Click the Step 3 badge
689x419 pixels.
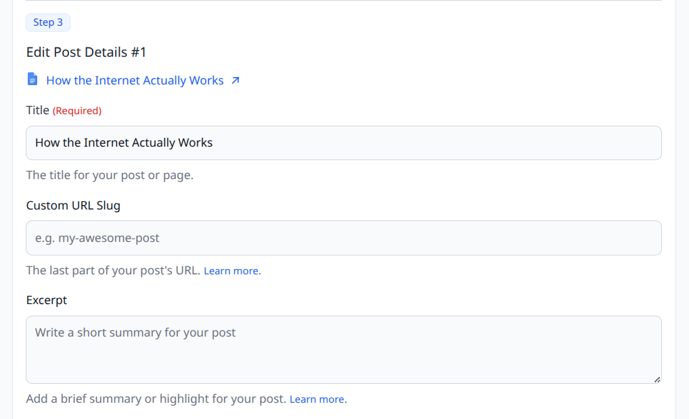click(48, 22)
